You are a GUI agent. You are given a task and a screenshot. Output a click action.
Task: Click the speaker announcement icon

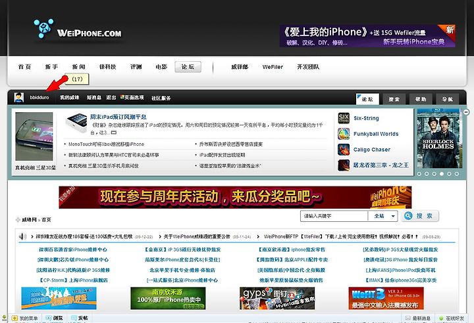pyautogui.click(x=22, y=236)
